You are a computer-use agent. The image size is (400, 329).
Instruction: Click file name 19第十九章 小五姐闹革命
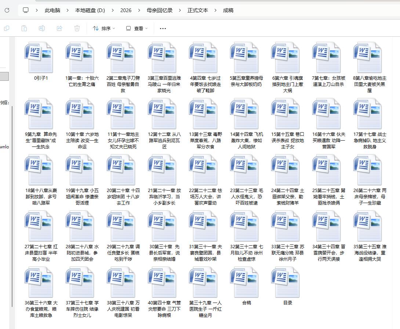(82, 196)
